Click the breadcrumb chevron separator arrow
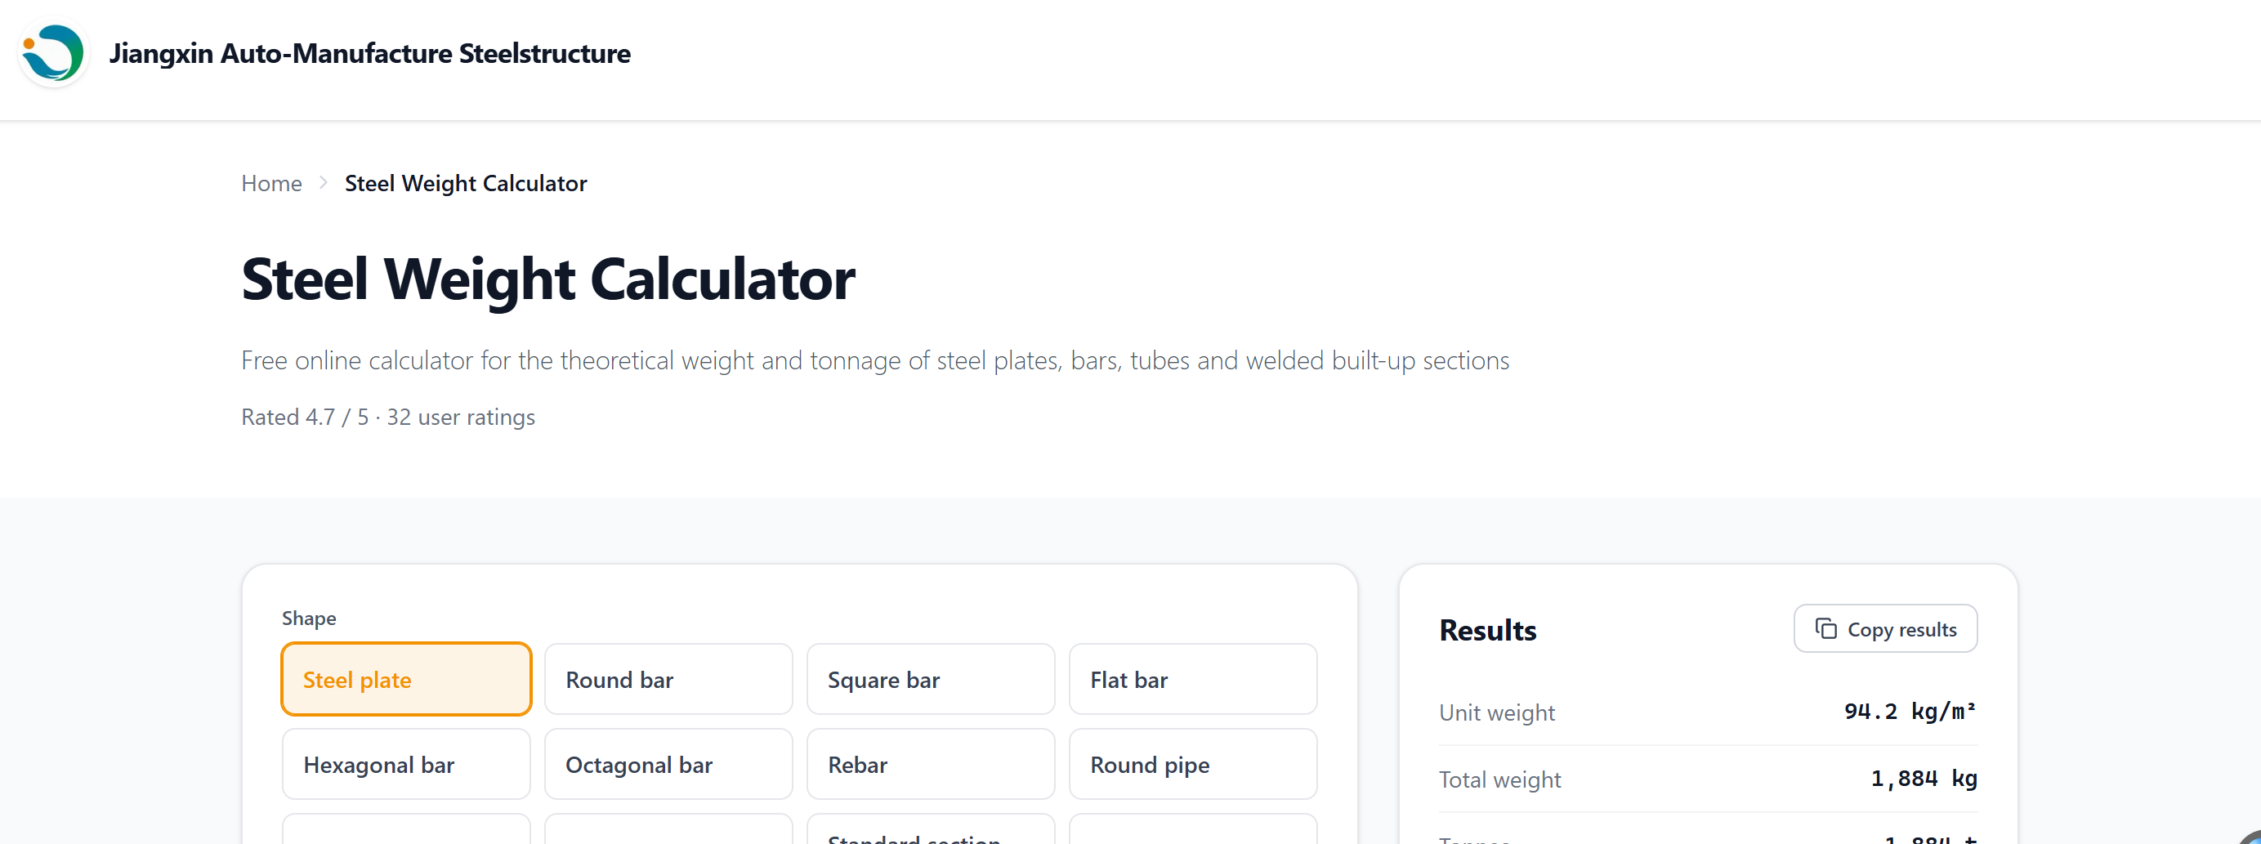Viewport: 2261px width, 844px height. coord(323,182)
